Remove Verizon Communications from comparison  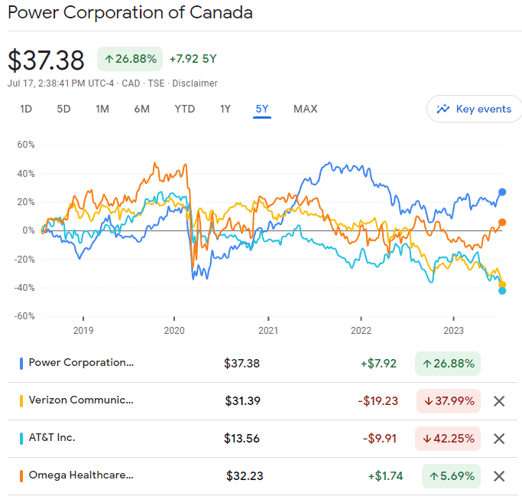click(x=499, y=400)
